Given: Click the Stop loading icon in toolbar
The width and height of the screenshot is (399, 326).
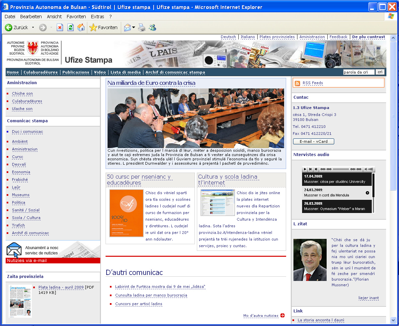Looking at the screenshot, I should 60,28.
